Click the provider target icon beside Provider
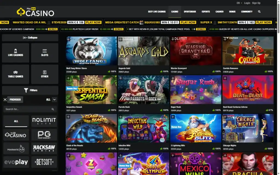 point(5,100)
